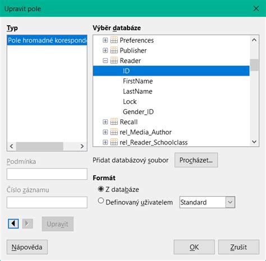The image size is (266, 261).
Task: Expand the Preferences table node
Action: coord(106,40)
